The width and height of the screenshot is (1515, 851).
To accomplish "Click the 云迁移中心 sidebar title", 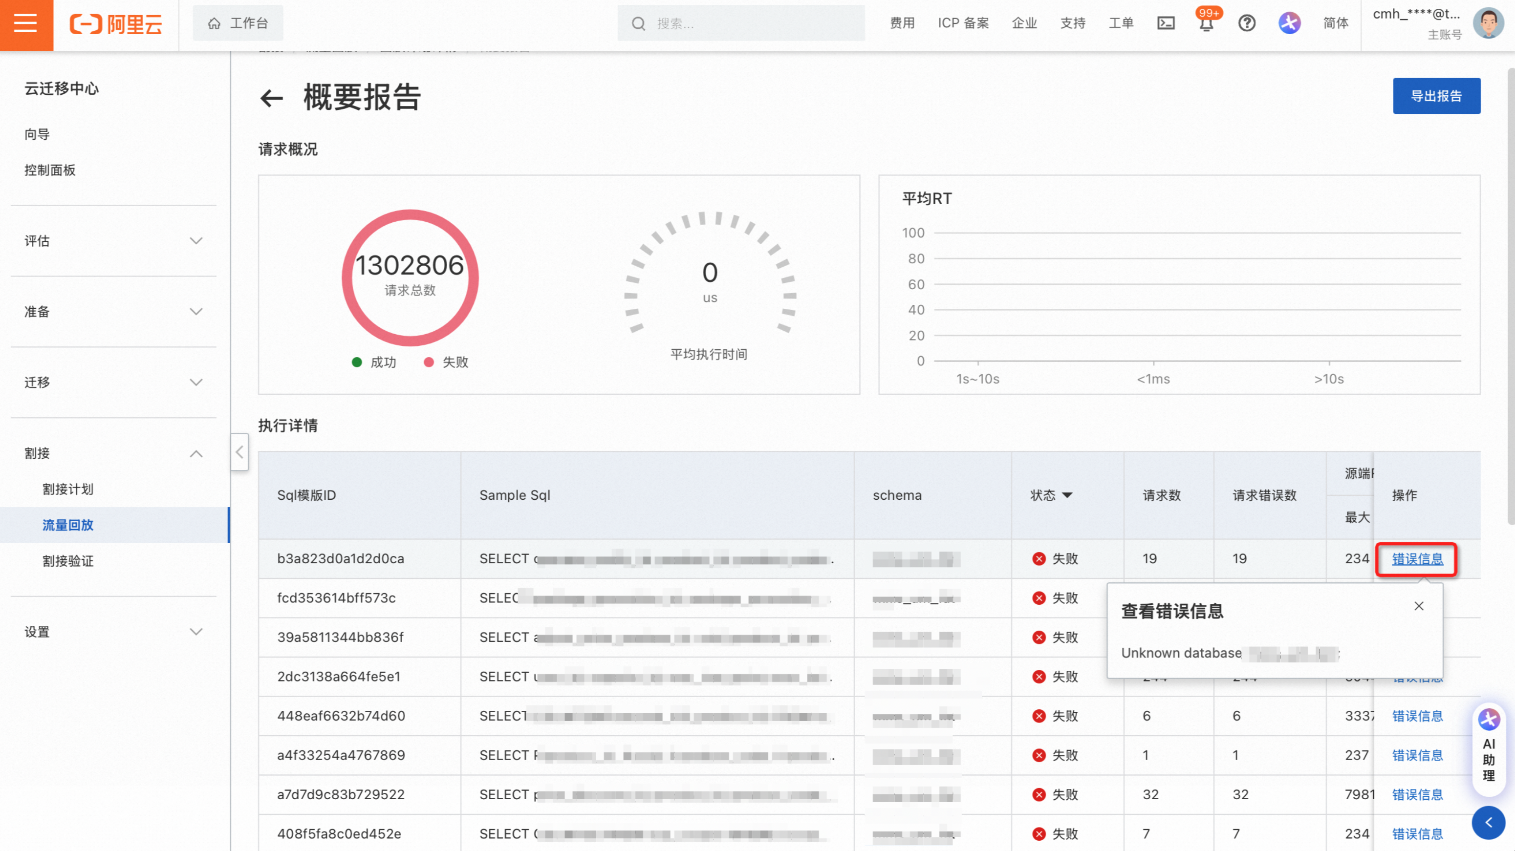I will [61, 88].
